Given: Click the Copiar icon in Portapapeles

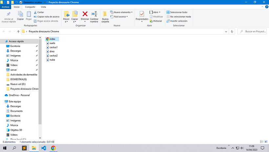Looking at the screenshot, I should (x=20, y=14).
